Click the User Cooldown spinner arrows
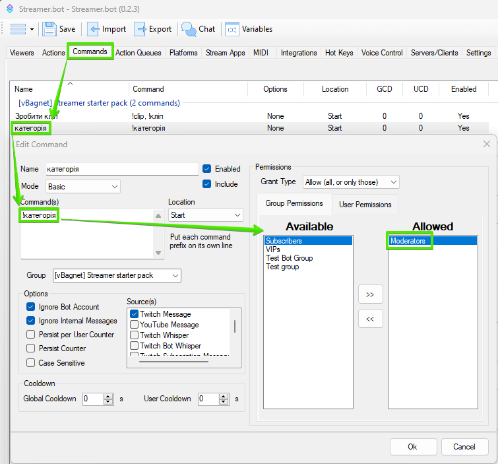 [x=224, y=399]
